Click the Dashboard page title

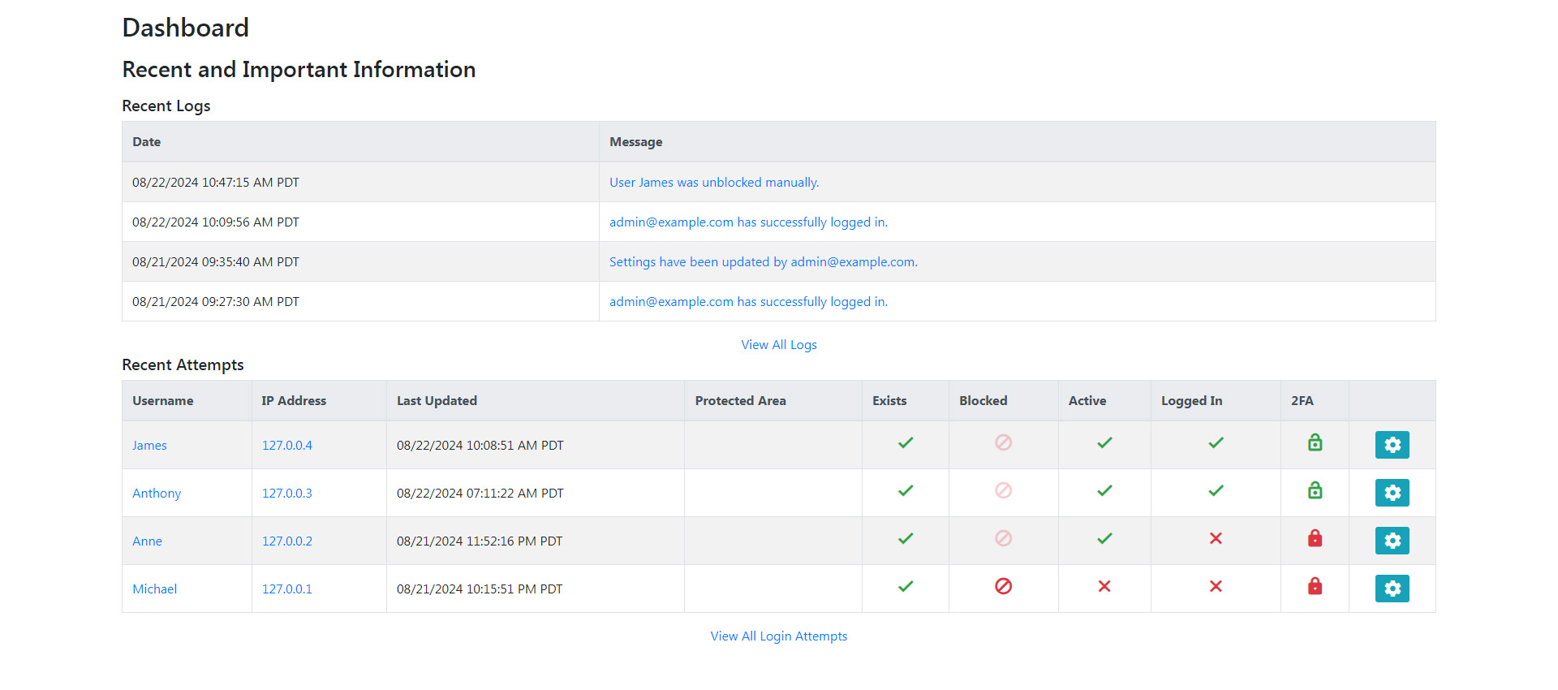coord(185,28)
